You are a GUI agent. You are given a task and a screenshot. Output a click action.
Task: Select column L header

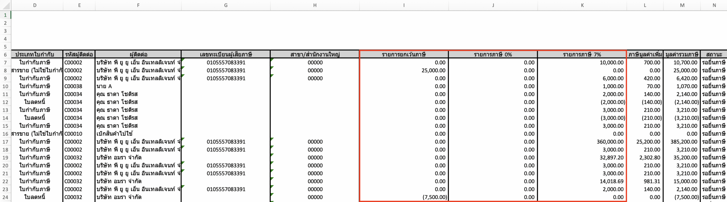(645, 5)
